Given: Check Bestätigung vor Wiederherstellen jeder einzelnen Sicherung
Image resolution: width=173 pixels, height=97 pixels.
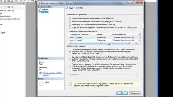Looking at the screenshot, I should tap(70, 25).
